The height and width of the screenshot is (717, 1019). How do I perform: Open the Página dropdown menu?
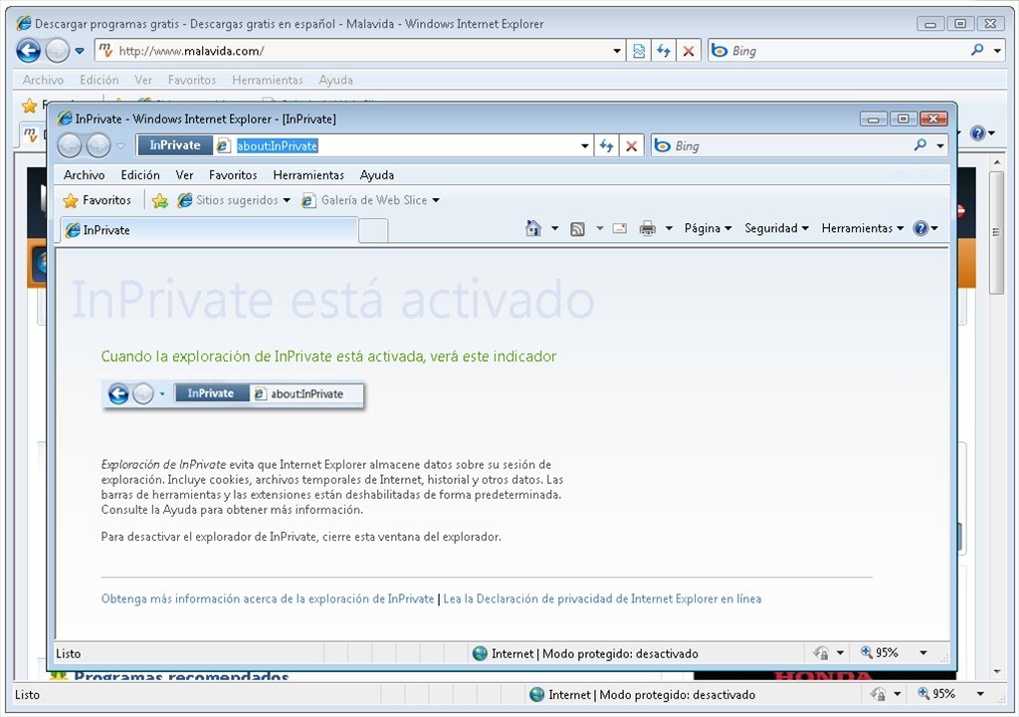(x=708, y=228)
